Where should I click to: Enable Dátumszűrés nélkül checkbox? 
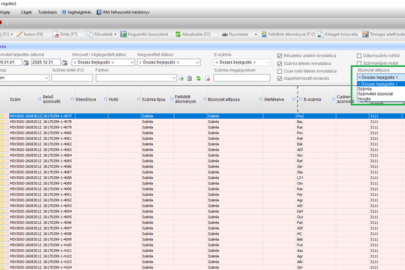pyautogui.click(x=359, y=56)
